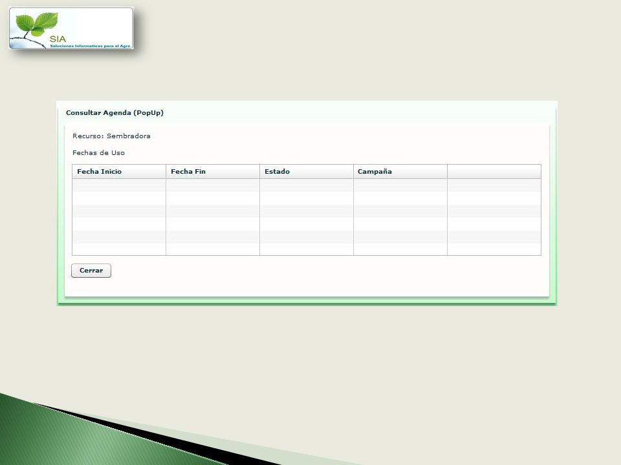
Task: Click the Campaña column header
Action: coord(400,172)
